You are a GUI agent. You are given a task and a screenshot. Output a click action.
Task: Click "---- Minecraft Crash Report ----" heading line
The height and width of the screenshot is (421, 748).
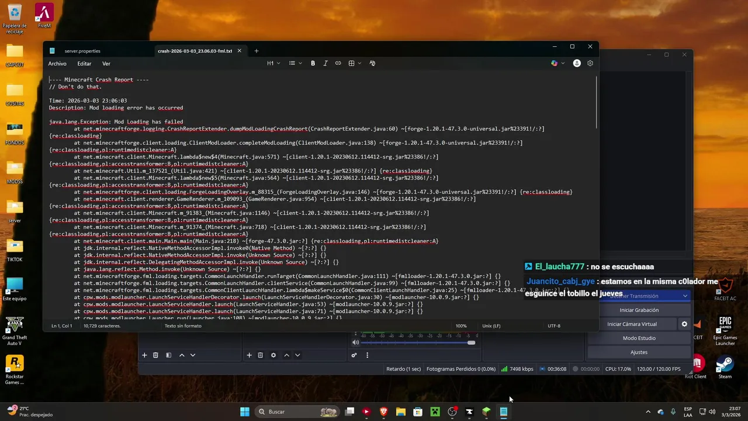click(x=99, y=80)
